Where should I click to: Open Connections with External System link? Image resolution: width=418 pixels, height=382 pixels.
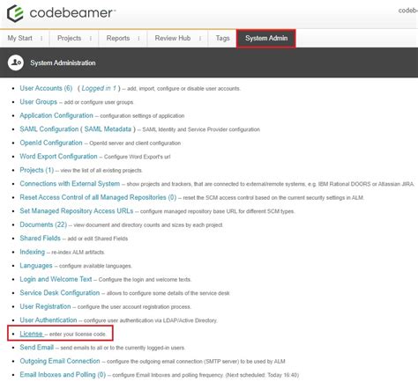click(70, 184)
